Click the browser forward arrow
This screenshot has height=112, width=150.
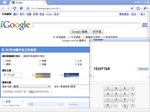[8, 8]
